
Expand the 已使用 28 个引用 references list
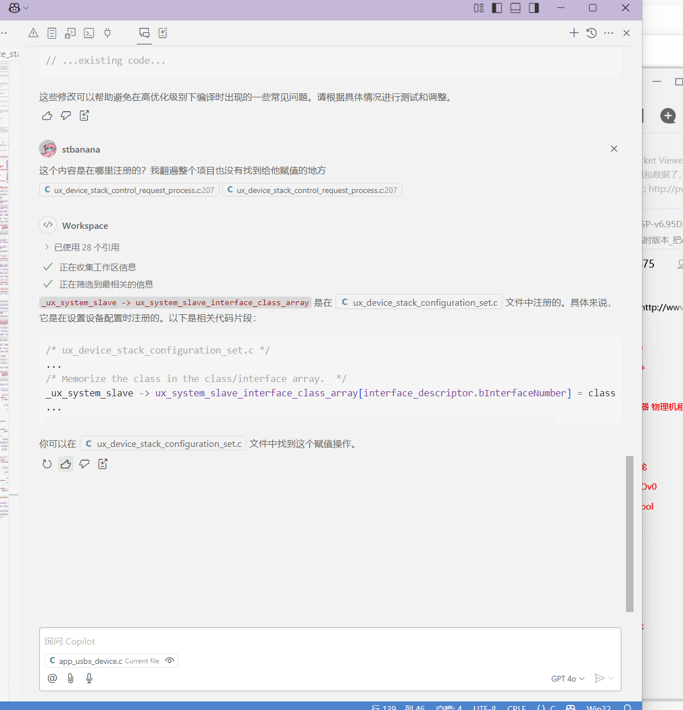[x=81, y=247]
